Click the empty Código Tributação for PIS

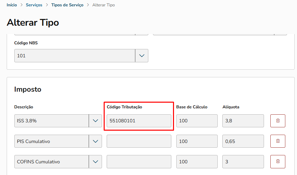pyautogui.click(x=139, y=141)
